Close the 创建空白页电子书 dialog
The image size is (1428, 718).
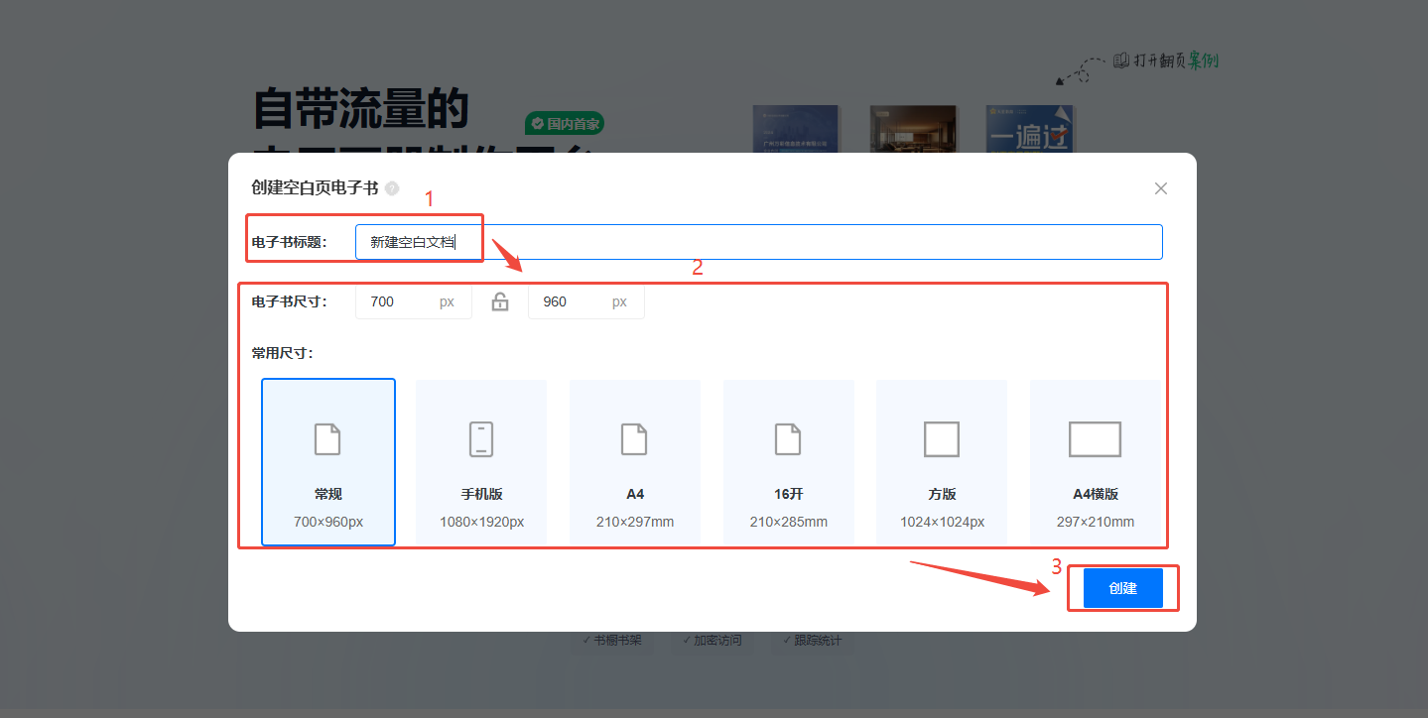click(1161, 188)
